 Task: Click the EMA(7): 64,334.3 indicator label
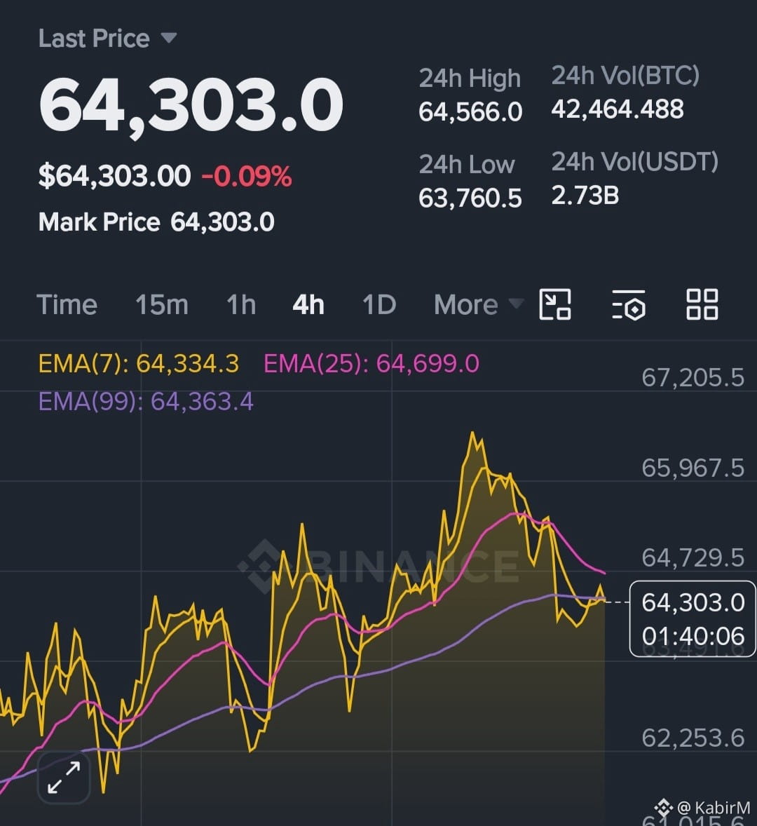pos(139,363)
